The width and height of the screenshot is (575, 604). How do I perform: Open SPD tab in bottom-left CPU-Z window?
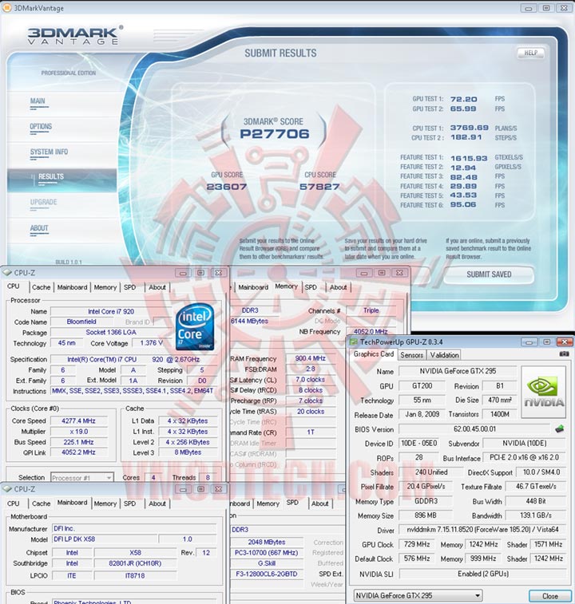pyautogui.click(x=130, y=503)
